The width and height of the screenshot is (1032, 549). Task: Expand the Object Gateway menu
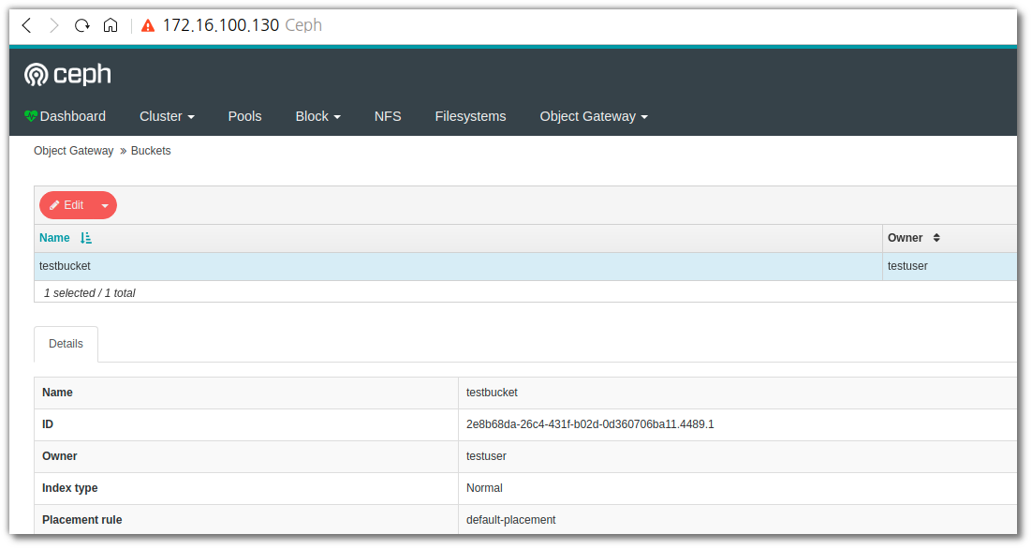[x=594, y=116]
